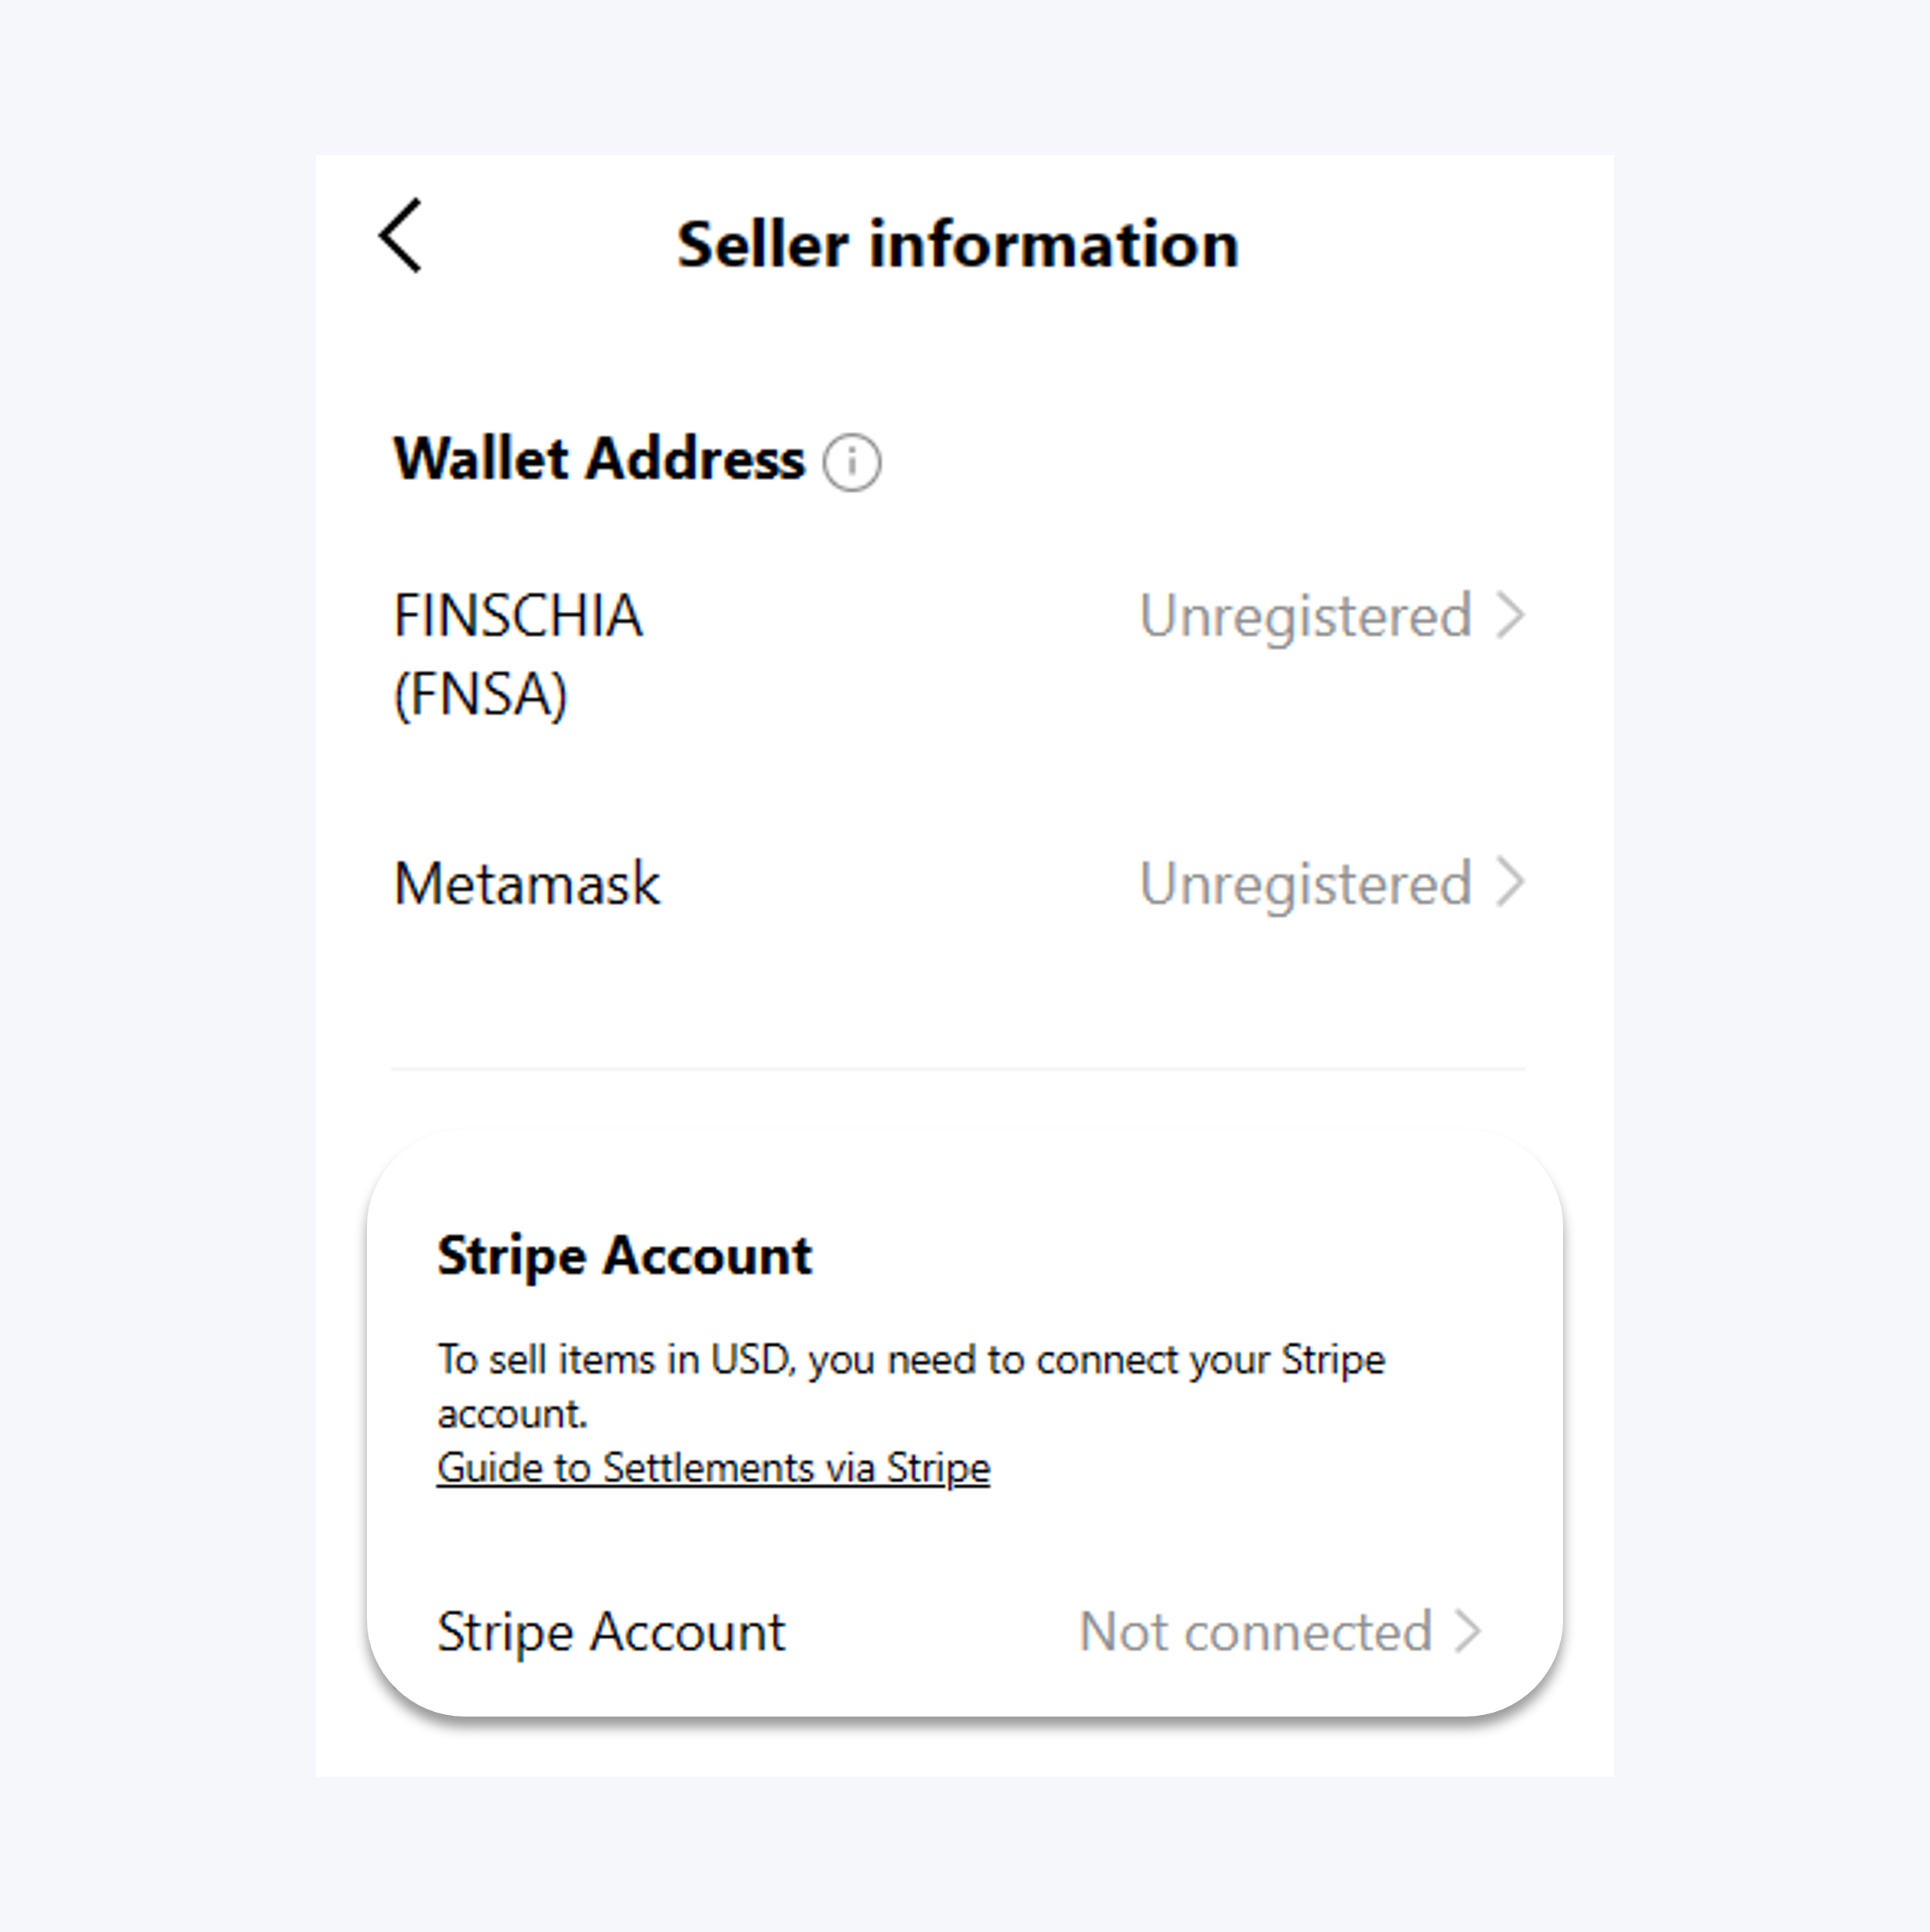Open the Stripe Account row chevron

coord(1467,1632)
